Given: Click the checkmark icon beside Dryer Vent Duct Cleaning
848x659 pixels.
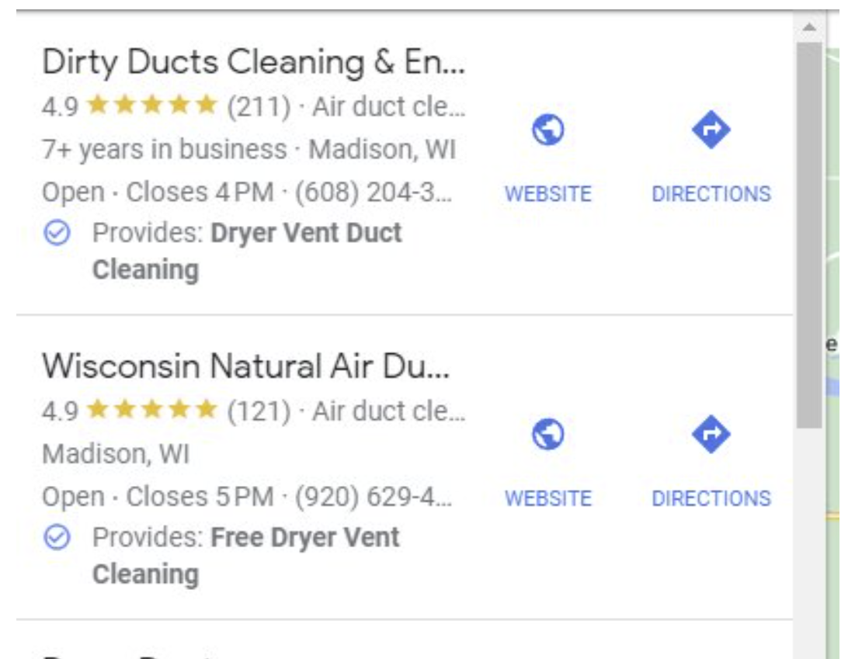Looking at the screenshot, I should (x=57, y=234).
